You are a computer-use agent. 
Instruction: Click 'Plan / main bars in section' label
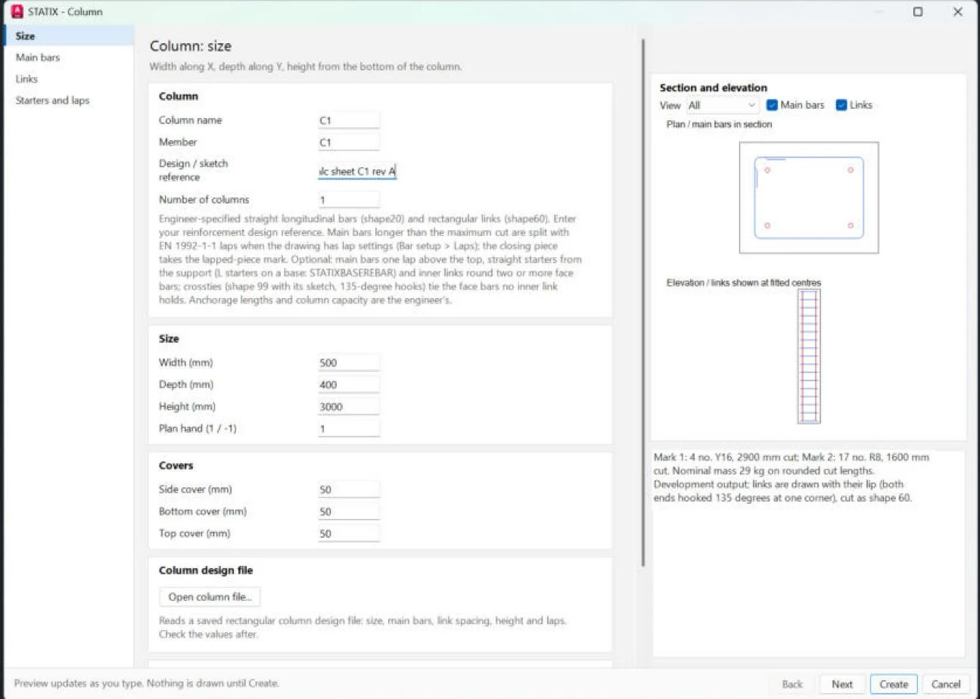[x=719, y=124]
